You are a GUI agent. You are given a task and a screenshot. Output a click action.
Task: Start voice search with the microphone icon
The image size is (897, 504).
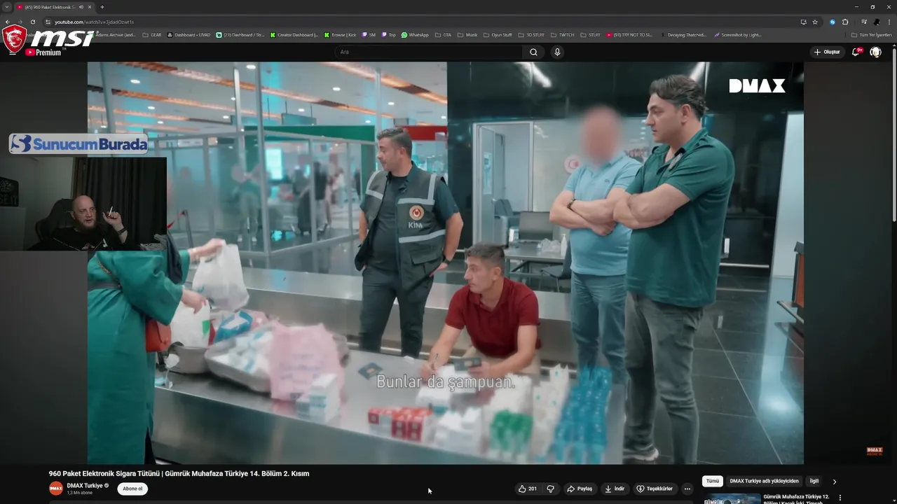click(557, 52)
